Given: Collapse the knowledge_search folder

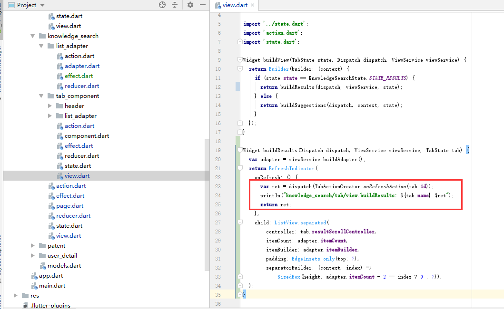Looking at the screenshot, I should point(32,36).
